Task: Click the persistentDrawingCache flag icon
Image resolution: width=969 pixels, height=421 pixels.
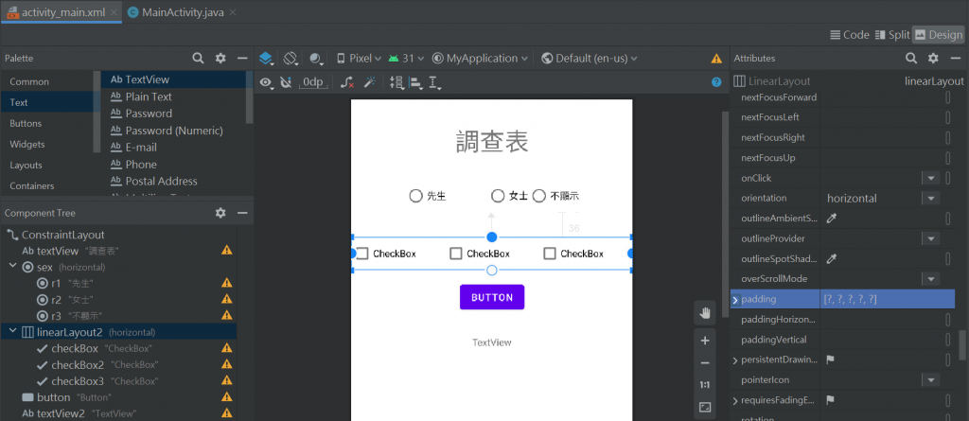Action: click(x=831, y=360)
